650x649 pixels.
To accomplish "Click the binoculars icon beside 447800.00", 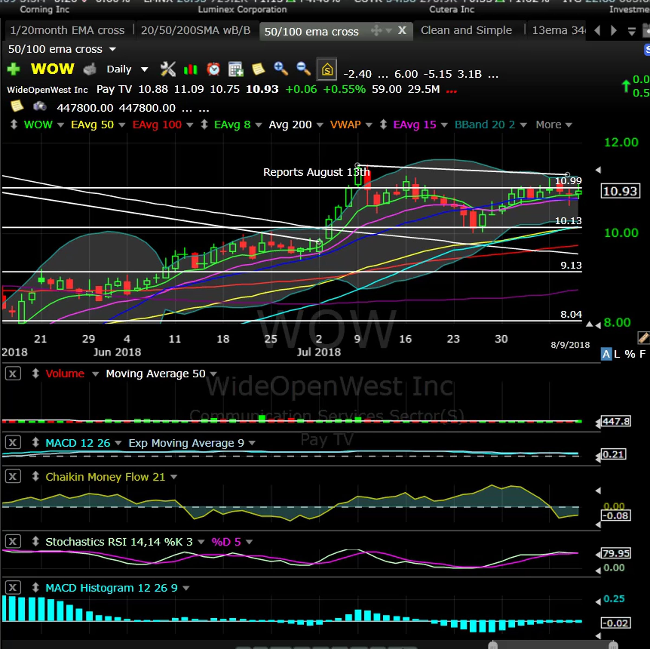I will (40, 107).
